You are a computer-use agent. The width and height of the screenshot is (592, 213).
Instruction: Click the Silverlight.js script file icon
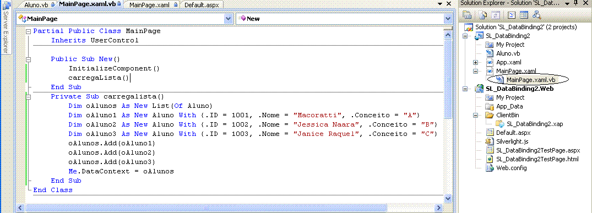pyautogui.click(x=490, y=141)
